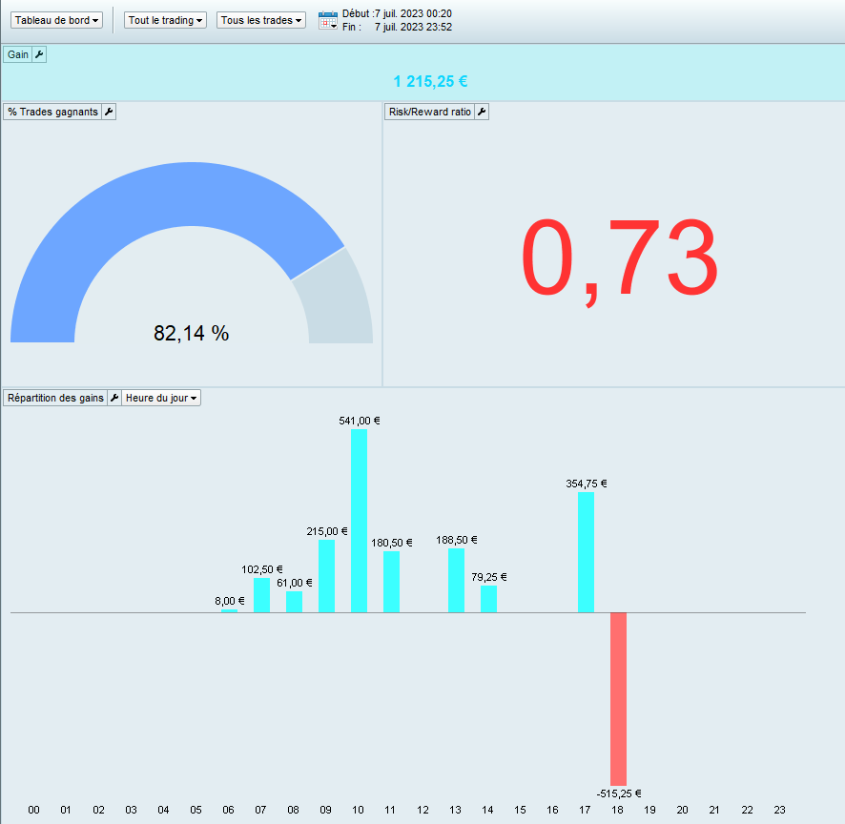Open wrench settings for Répartition des gains
Screen dimensions: 845x824
114,398
